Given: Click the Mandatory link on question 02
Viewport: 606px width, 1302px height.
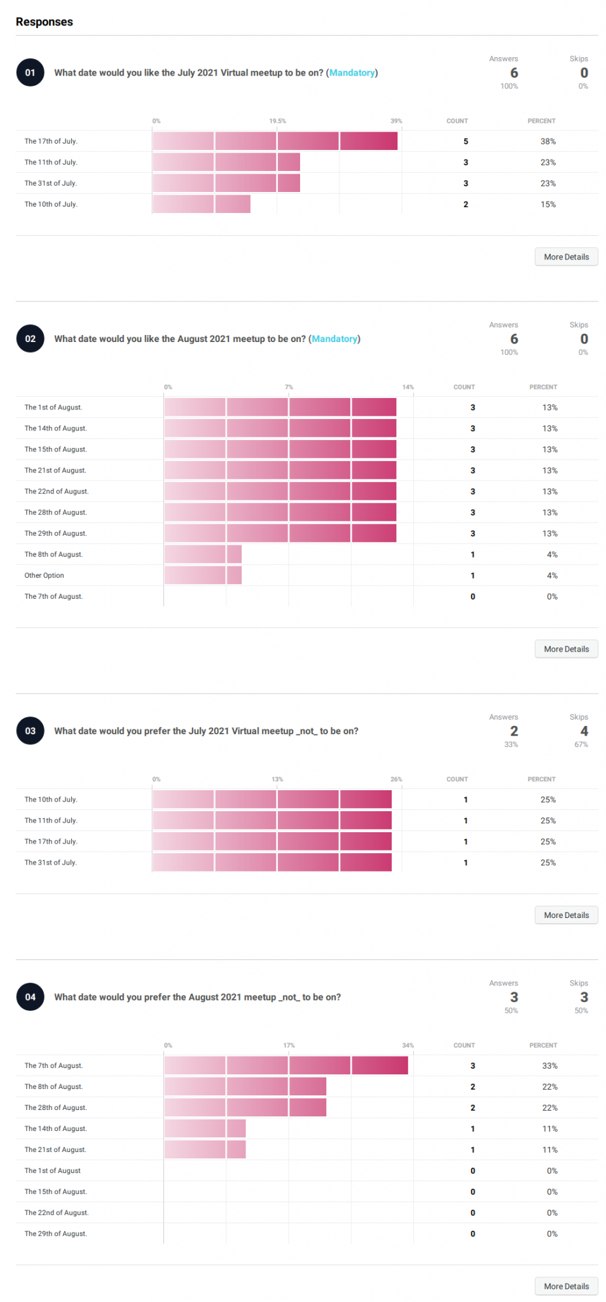Looking at the screenshot, I should click(334, 339).
